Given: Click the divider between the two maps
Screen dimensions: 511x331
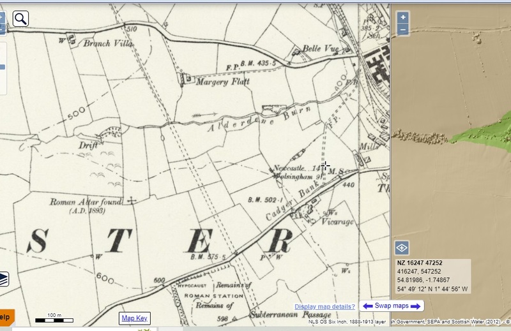Looking at the screenshot, I should point(390,159).
